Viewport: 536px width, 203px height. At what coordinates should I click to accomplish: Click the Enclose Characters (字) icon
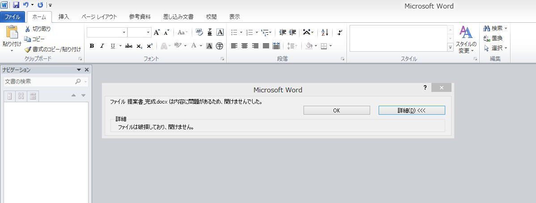(219, 46)
